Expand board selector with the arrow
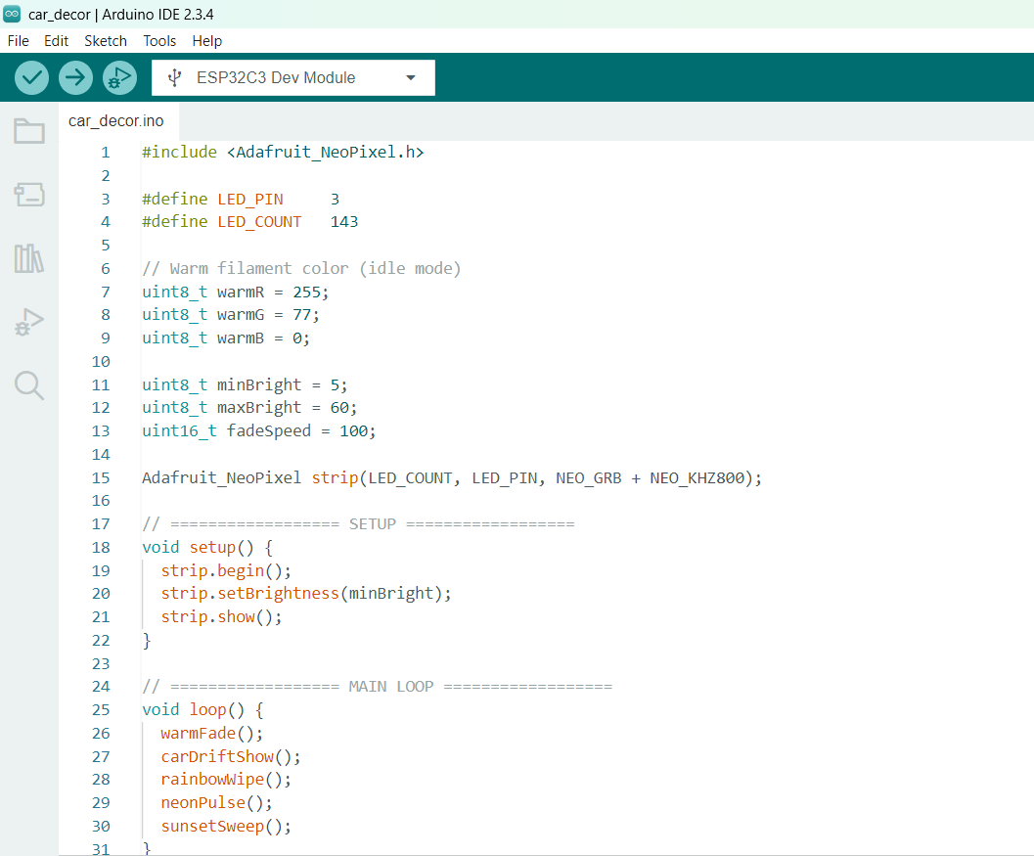The width and height of the screenshot is (1034, 856). (x=411, y=78)
